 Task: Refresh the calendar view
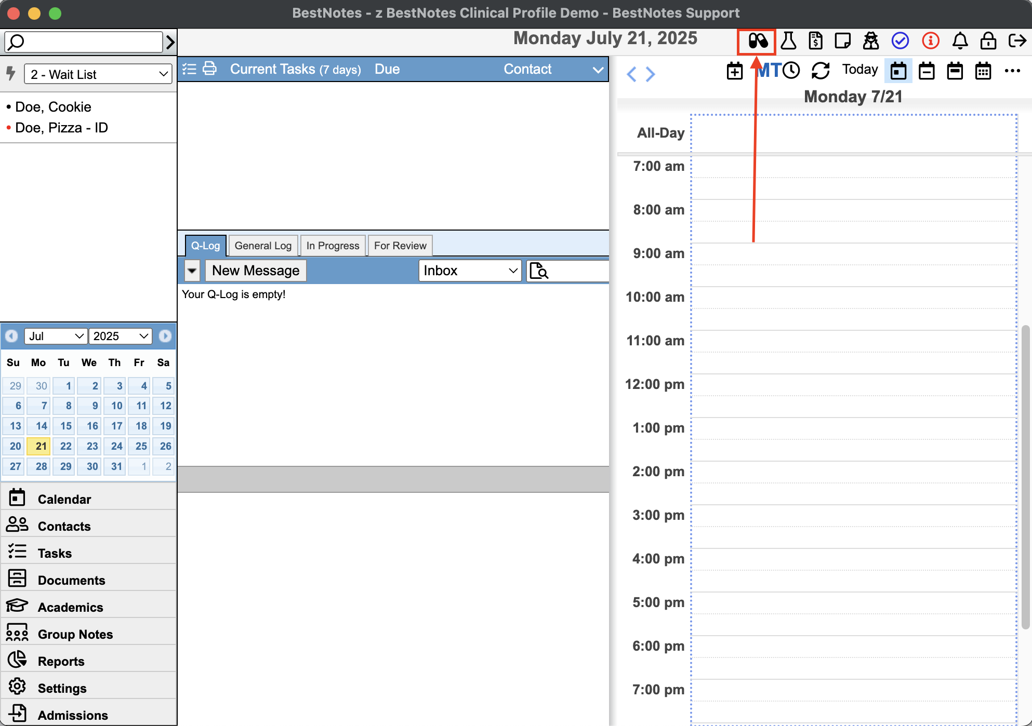tap(821, 71)
